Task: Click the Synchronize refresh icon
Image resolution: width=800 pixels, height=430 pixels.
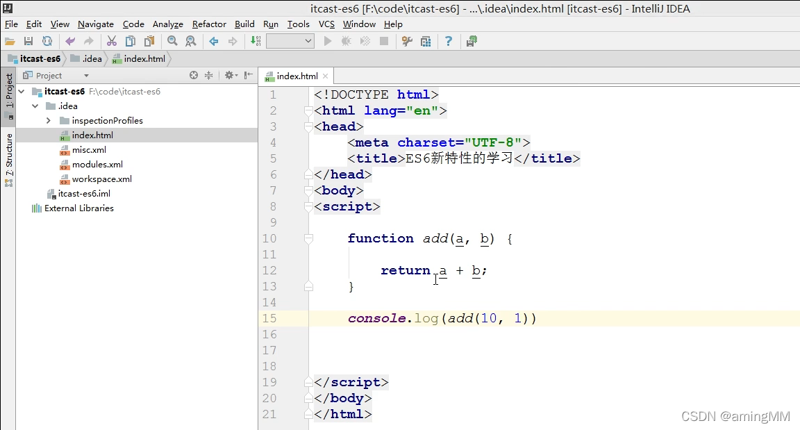Action: [47, 41]
